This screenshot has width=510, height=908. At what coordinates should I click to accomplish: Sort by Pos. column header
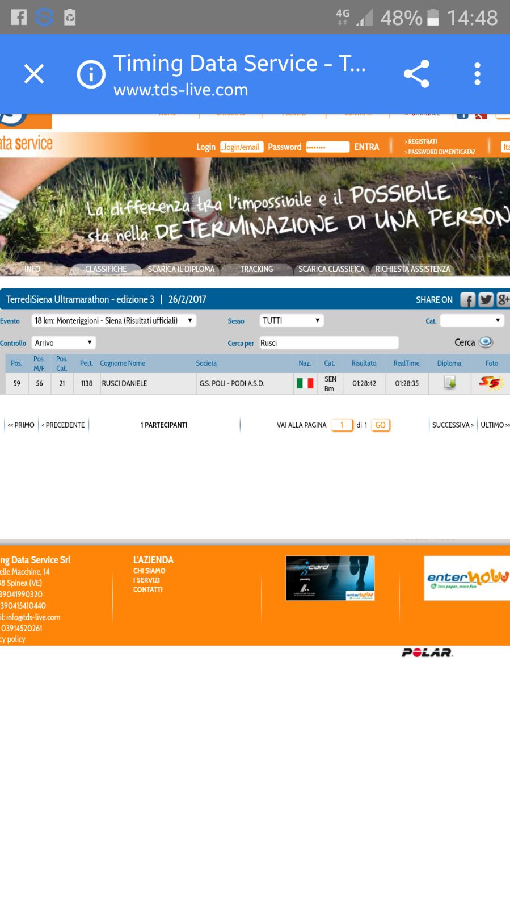(16, 363)
